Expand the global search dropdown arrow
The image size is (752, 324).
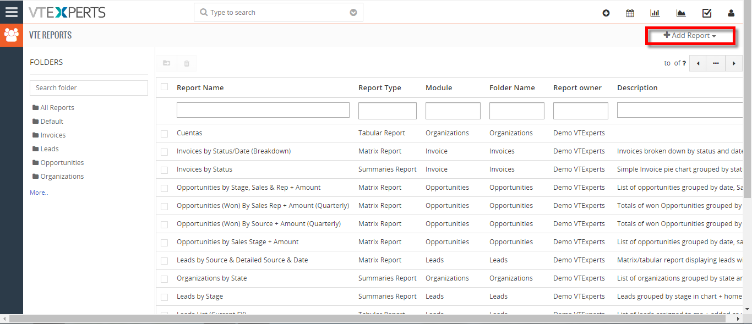click(353, 13)
